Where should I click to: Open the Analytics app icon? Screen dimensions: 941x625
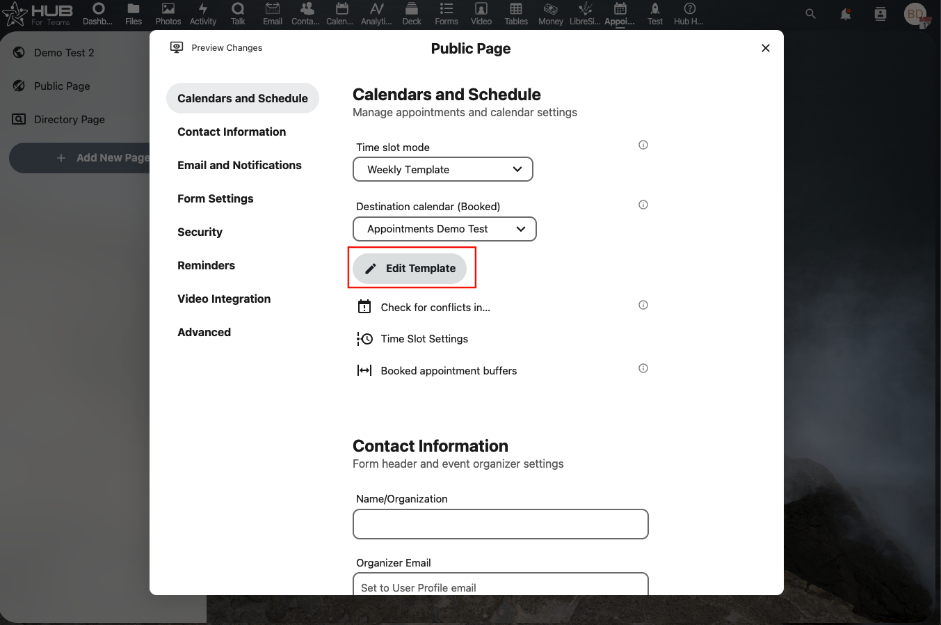376,14
